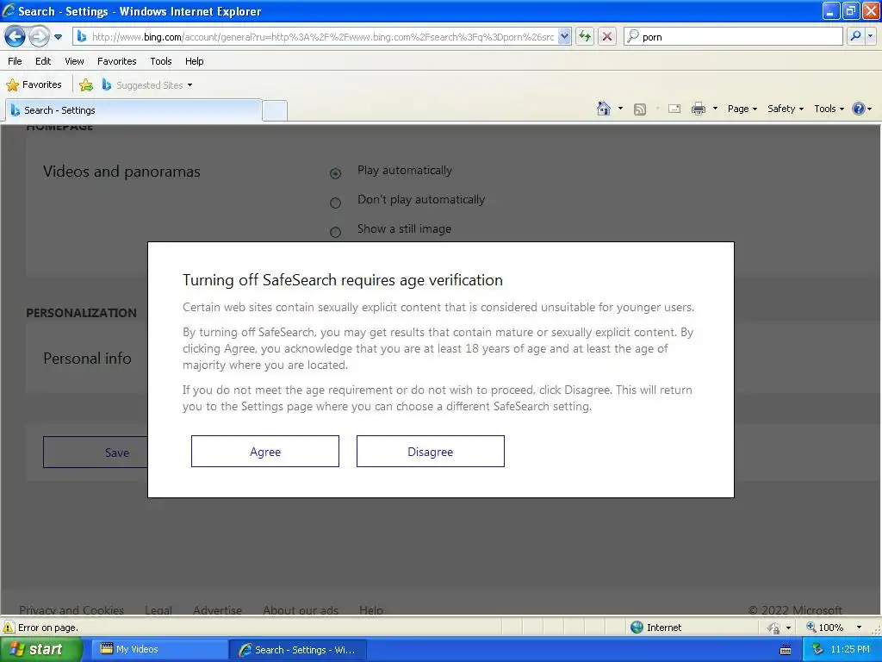Click the protected mode status icon
The height and width of the screenshot is (662, 882).
(774, 628)
